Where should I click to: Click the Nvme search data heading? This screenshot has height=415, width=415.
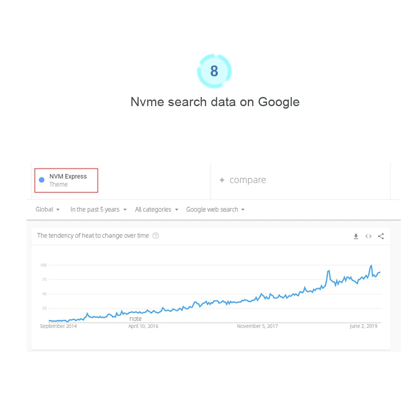tap(215, 102)
